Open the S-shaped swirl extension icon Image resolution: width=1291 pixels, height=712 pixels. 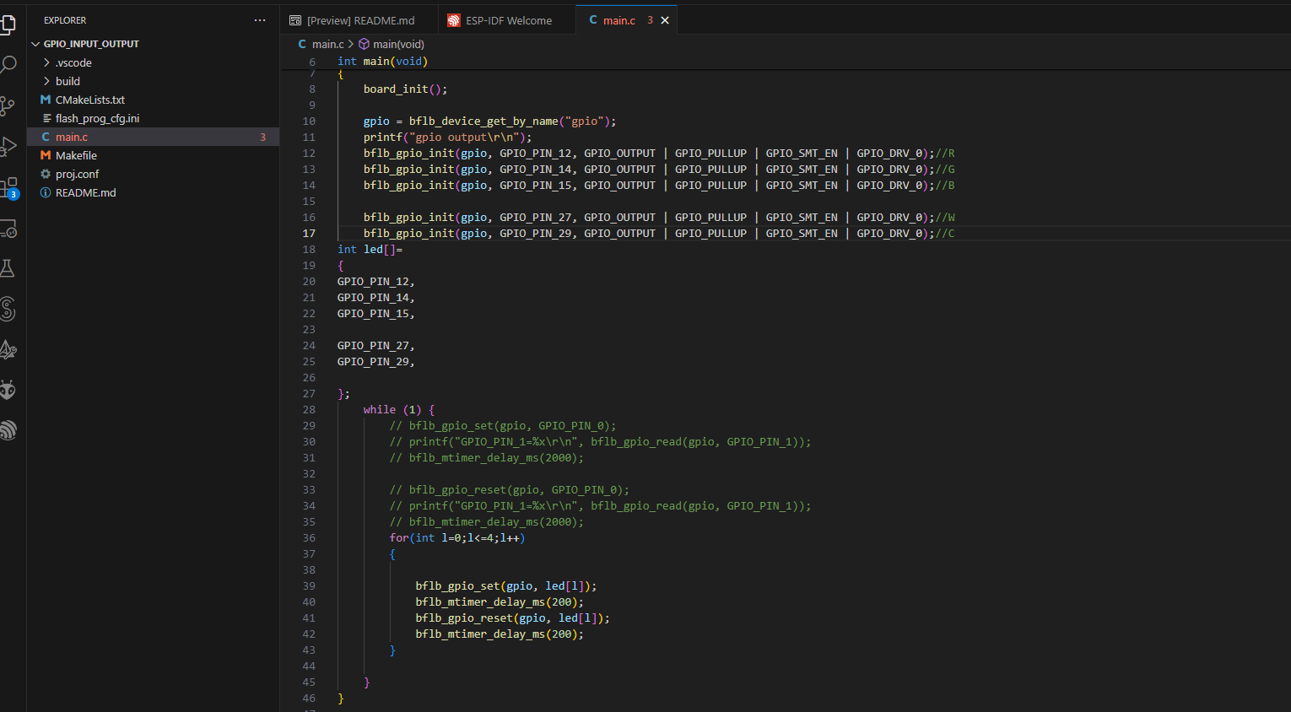point(8,309)
